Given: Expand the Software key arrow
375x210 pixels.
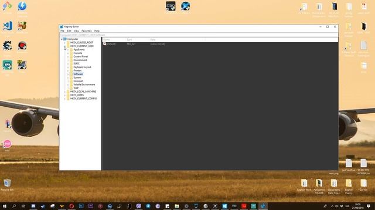Looking at the screenshot, I should point(68,74).
